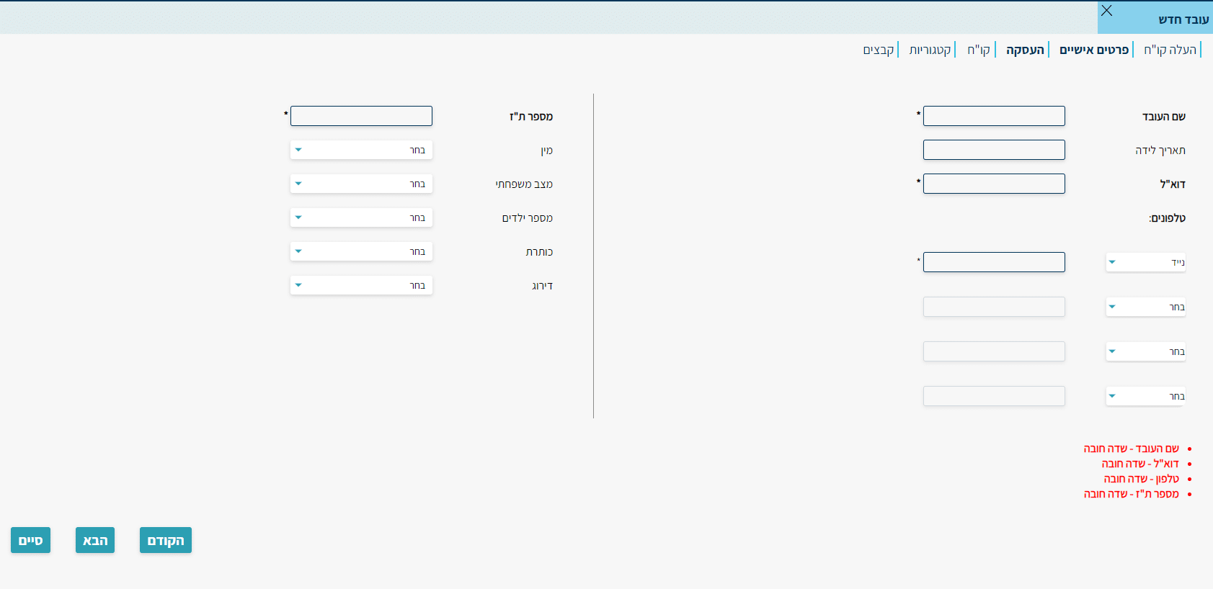Expand the דירוג dropdown
Screen dimensions: 1213x589
[x=361, y=285]
